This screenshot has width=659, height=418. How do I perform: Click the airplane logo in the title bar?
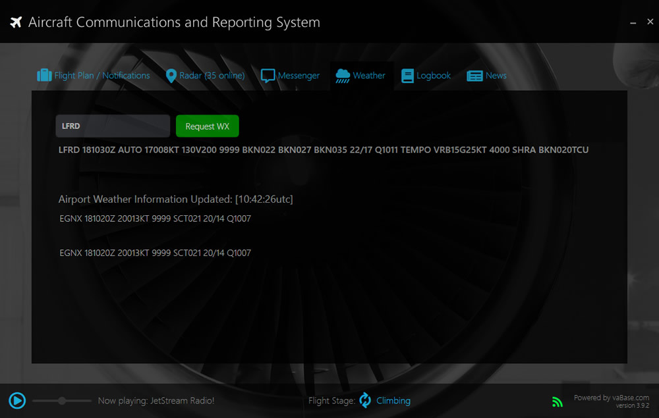click(x=16, y=22)
